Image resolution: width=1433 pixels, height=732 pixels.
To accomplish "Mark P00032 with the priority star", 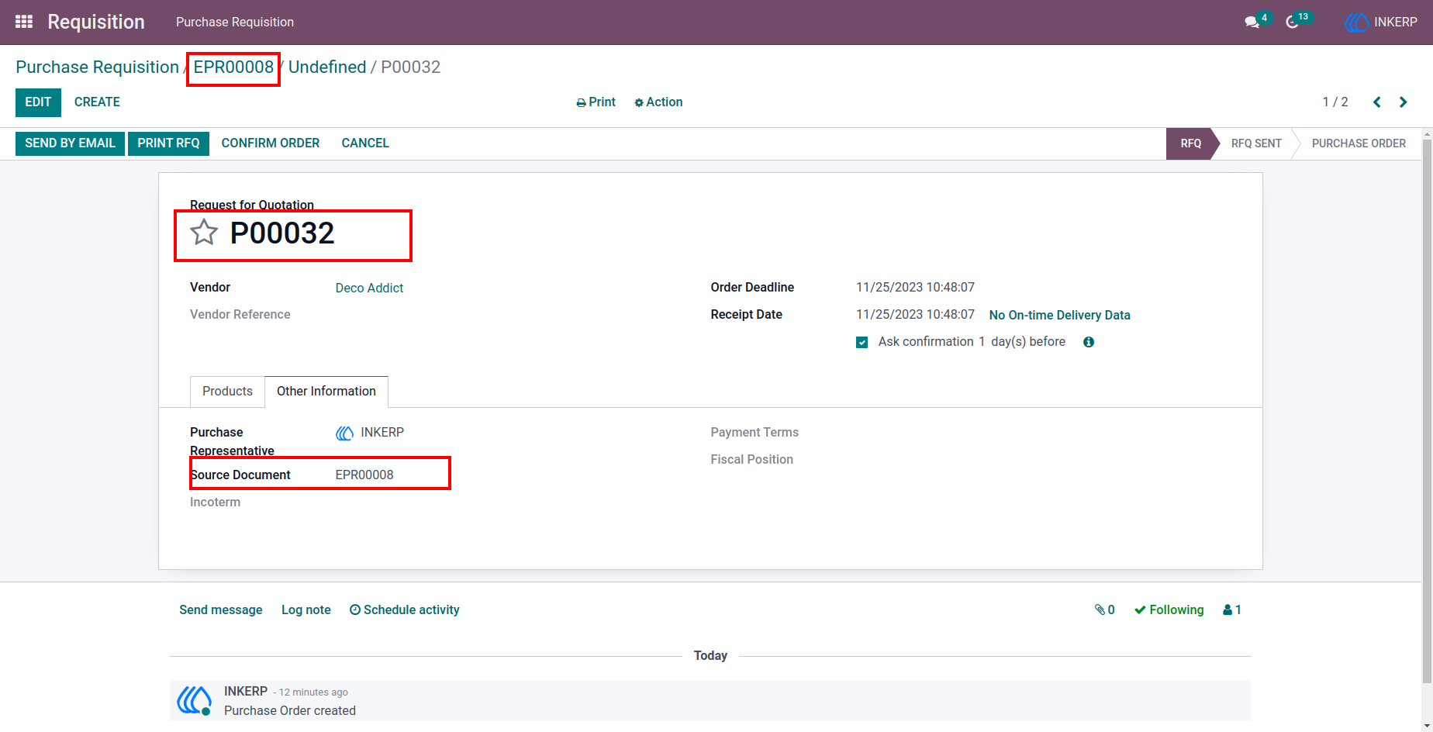I will pyautogui.click(x=204, y=232).
